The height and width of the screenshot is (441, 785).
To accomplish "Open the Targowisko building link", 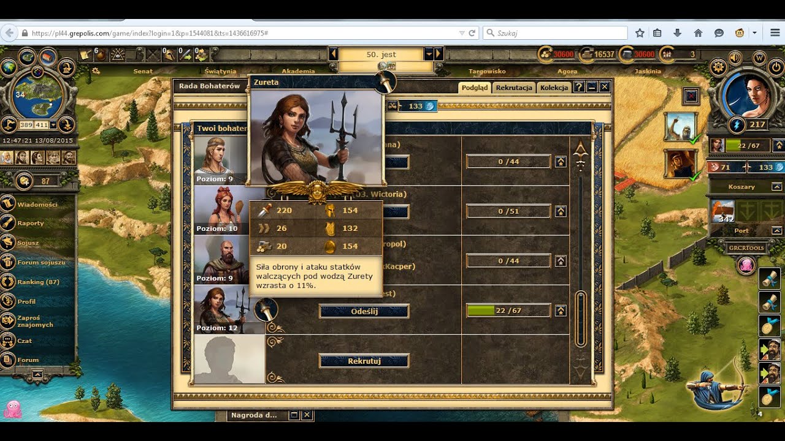I will click(487, 71).
